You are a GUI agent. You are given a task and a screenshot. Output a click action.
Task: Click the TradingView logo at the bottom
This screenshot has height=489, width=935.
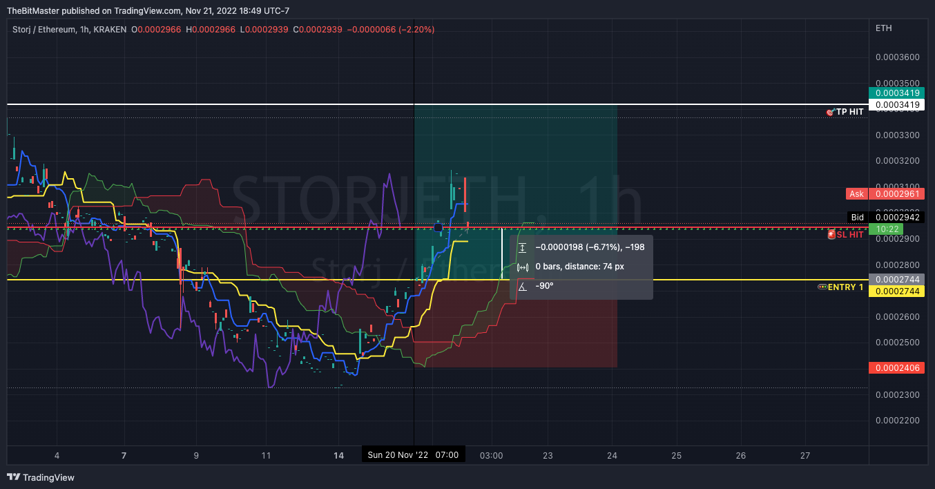coord(41,477)
